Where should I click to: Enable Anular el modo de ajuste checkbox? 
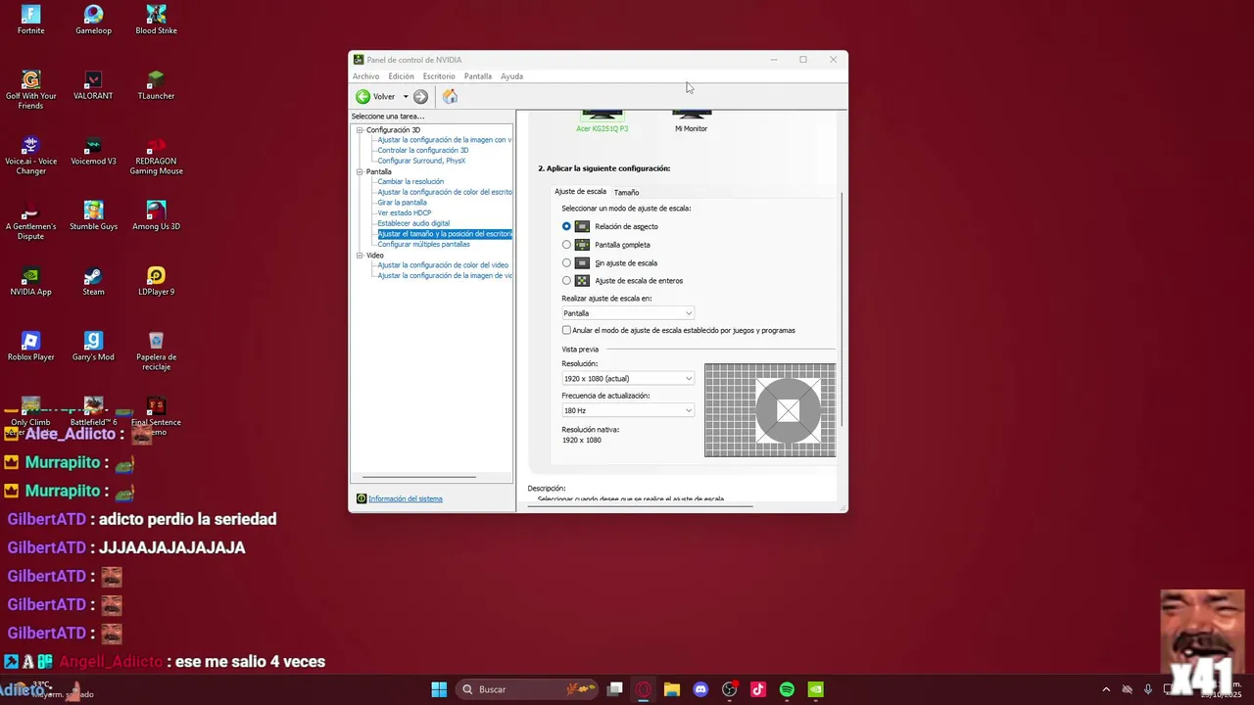(566, 330)
